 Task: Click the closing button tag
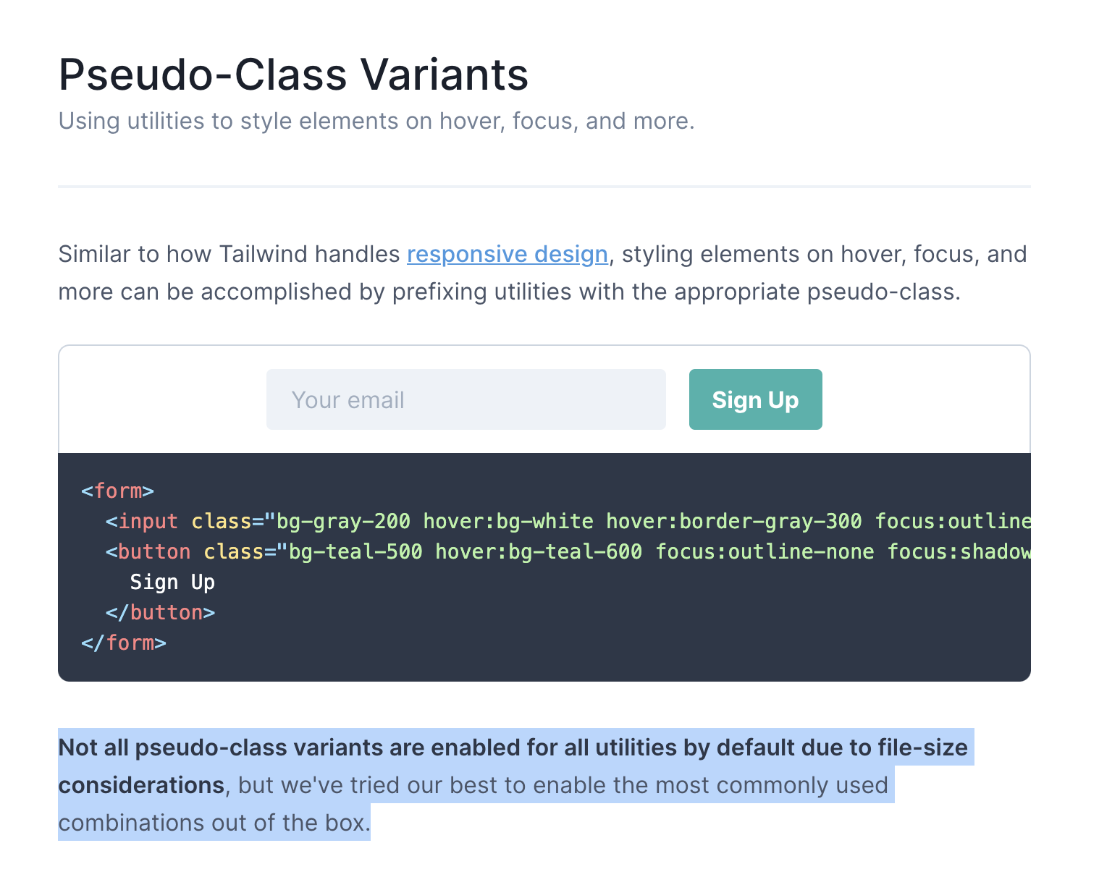pos(161,612)
